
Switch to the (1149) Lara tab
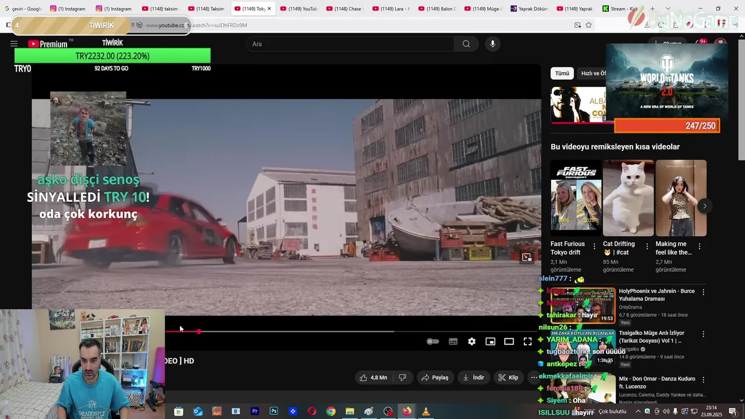(391, 9)
